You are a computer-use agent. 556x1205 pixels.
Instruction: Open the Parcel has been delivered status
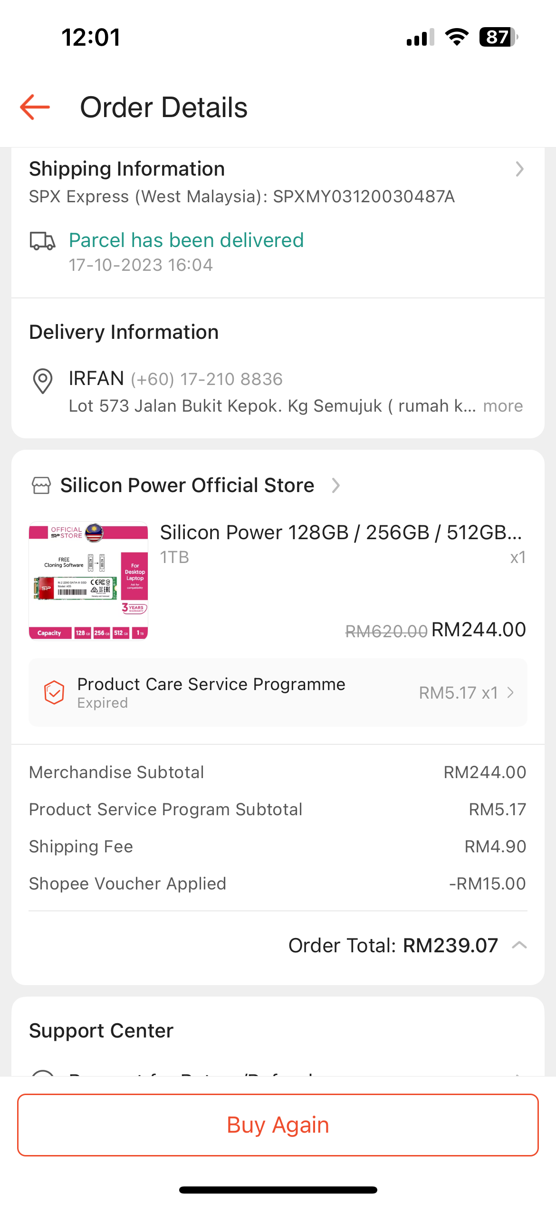(x=186, y=240)
